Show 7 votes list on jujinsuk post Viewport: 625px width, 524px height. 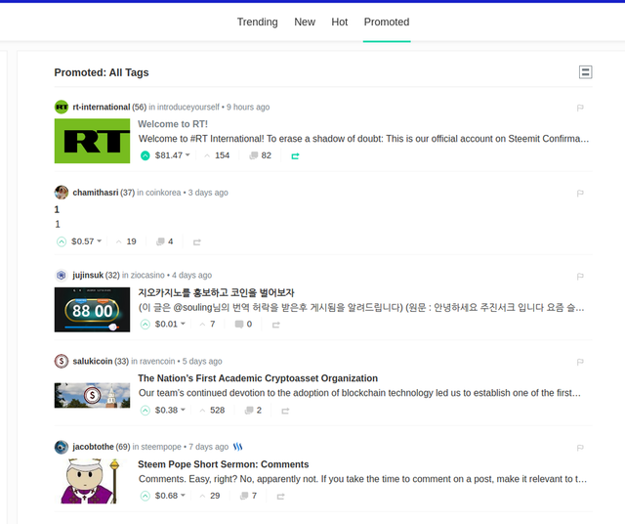tap(207, 324)
